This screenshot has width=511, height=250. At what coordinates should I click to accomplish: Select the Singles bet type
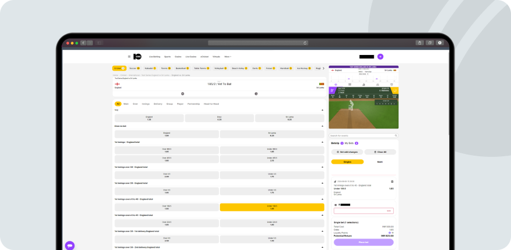click(x=347, y=162)
